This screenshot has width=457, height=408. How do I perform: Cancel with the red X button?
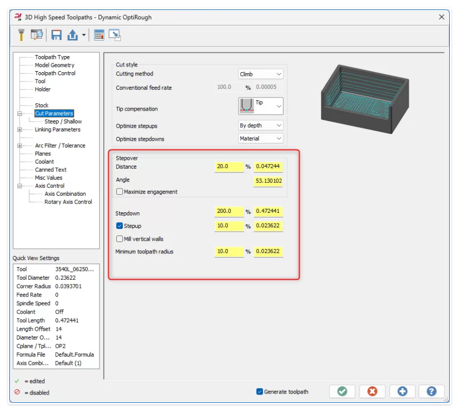click(x=372, y=391)
